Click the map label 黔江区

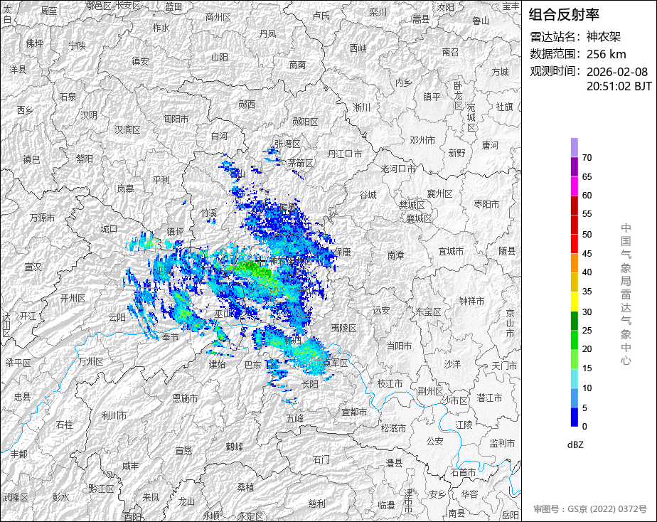(101, 489)
